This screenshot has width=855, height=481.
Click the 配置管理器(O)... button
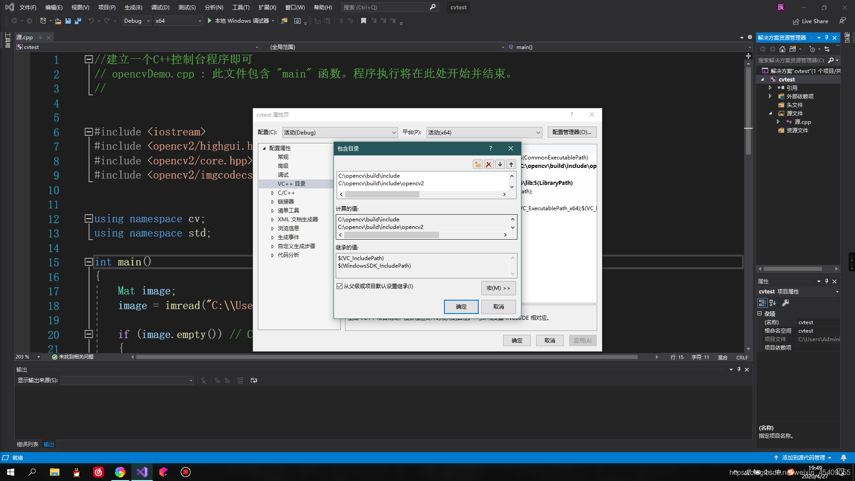click(x=572, y=132)
